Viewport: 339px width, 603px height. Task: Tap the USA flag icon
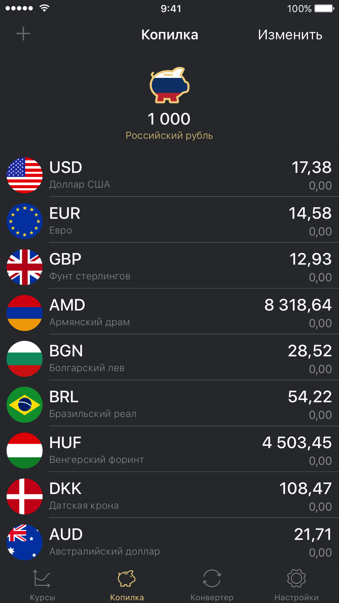point(25,175)
